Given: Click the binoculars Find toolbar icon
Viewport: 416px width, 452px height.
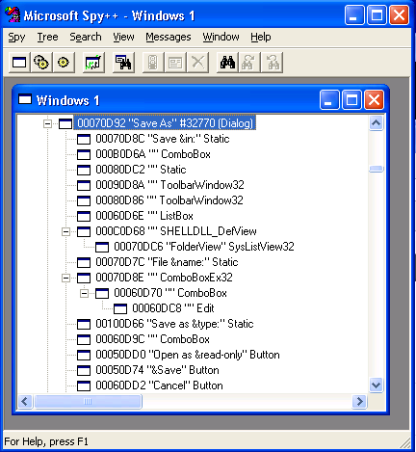Looking at the screenshot, I should [x=227, y=62].
